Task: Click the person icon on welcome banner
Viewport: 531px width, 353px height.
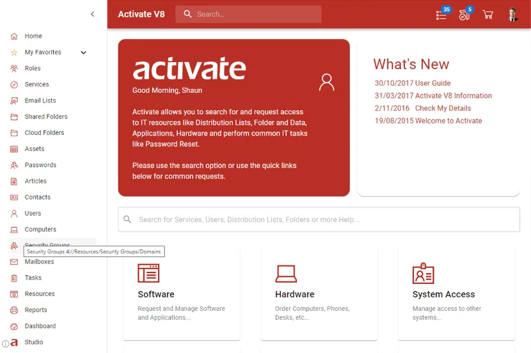Action: tap(326, 82)
